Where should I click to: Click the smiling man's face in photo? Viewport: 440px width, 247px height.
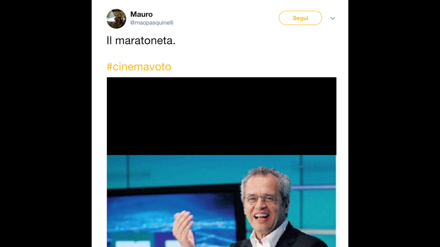click(262, 200)
